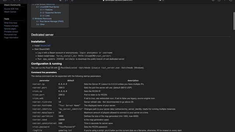235x132 pixels.
Task: Click the default value 28016
Action: click(x=61, y=95)
